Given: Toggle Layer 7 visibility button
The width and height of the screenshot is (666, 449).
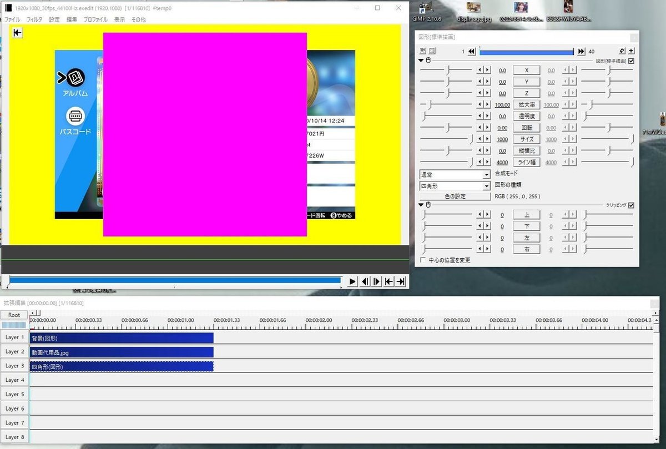Looking at the screenshot, I should pos(14,423).
